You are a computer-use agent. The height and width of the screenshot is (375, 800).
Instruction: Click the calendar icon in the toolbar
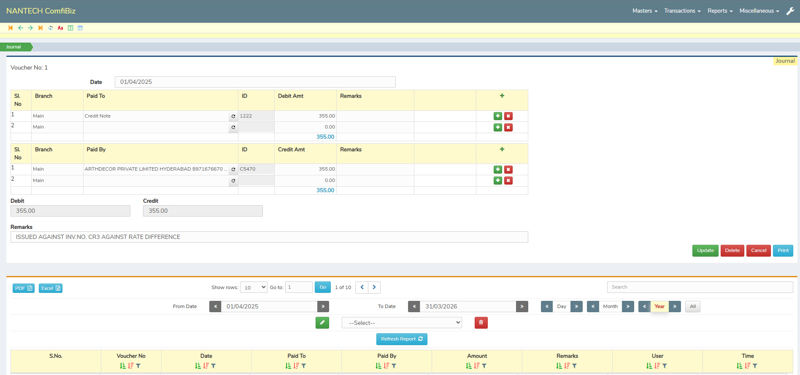(x=80, y=28)
